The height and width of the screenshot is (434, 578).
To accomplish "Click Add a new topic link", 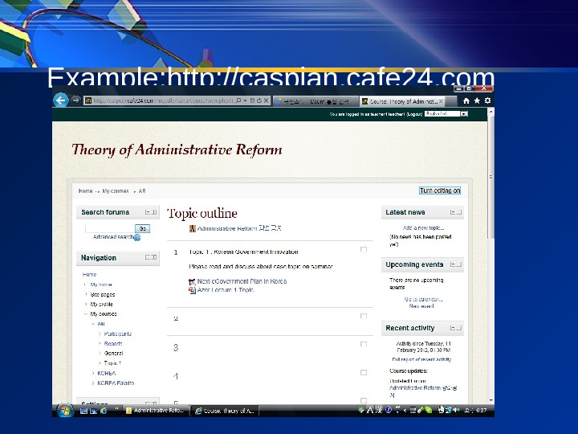I will [x=424, y=228].
